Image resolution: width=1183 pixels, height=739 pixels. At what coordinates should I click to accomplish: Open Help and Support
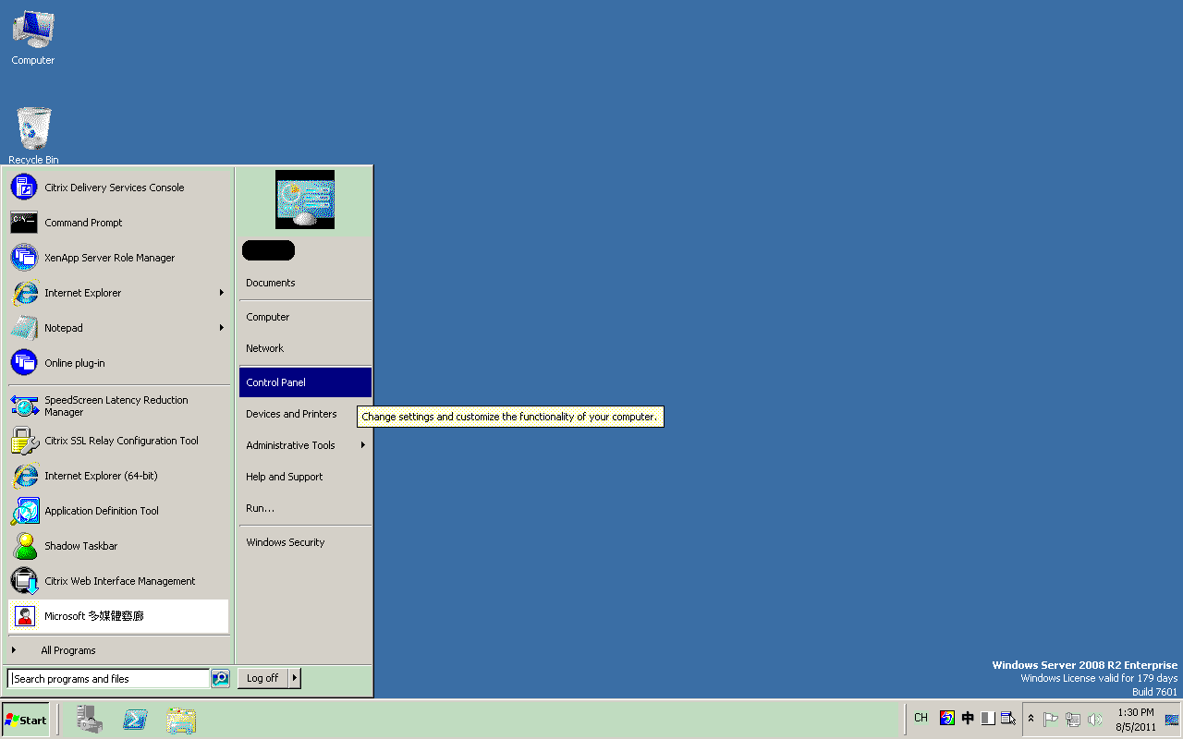pyautogui.click(x=305, y=477)
